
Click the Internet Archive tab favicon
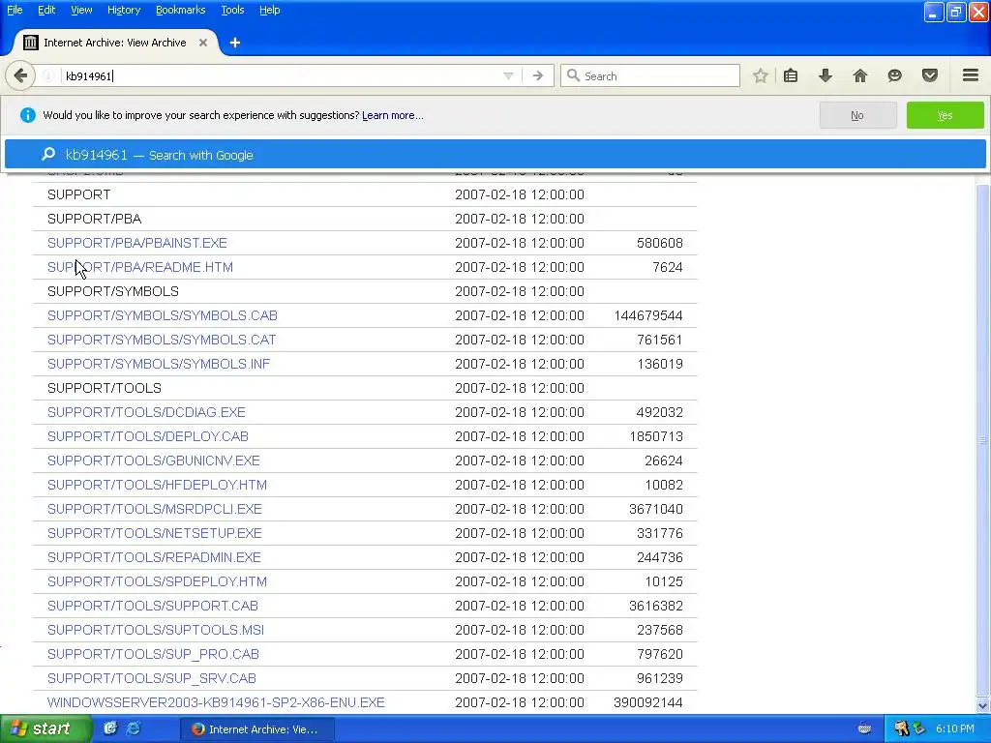30,43
